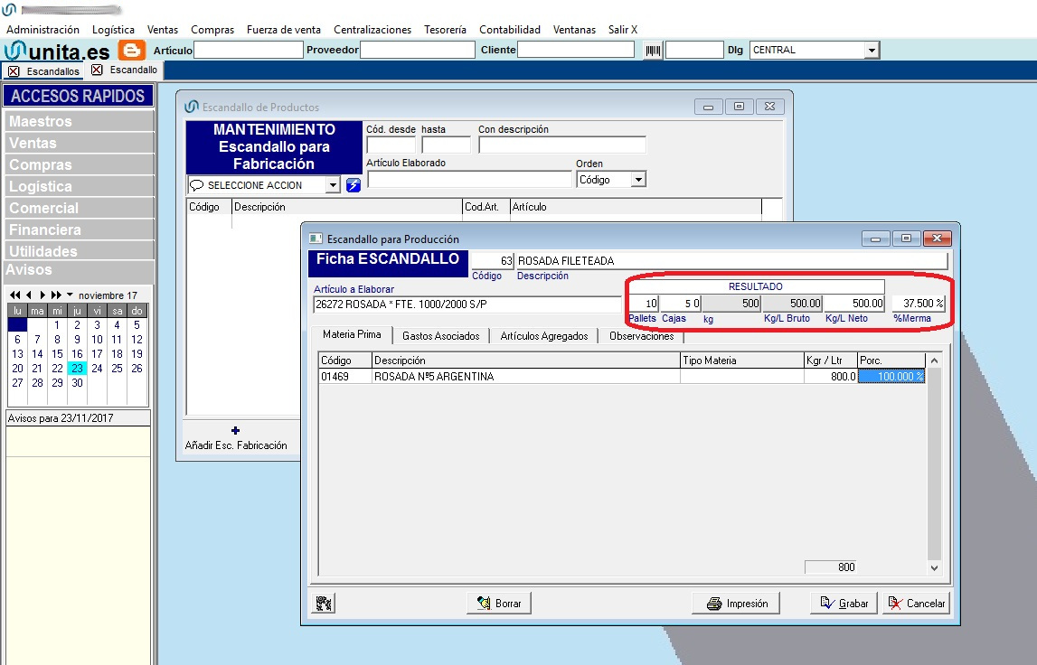Open the calendar month dropdown arrow
The height and width of the screenshot is (665, 1037).
(x=71, y=295)
